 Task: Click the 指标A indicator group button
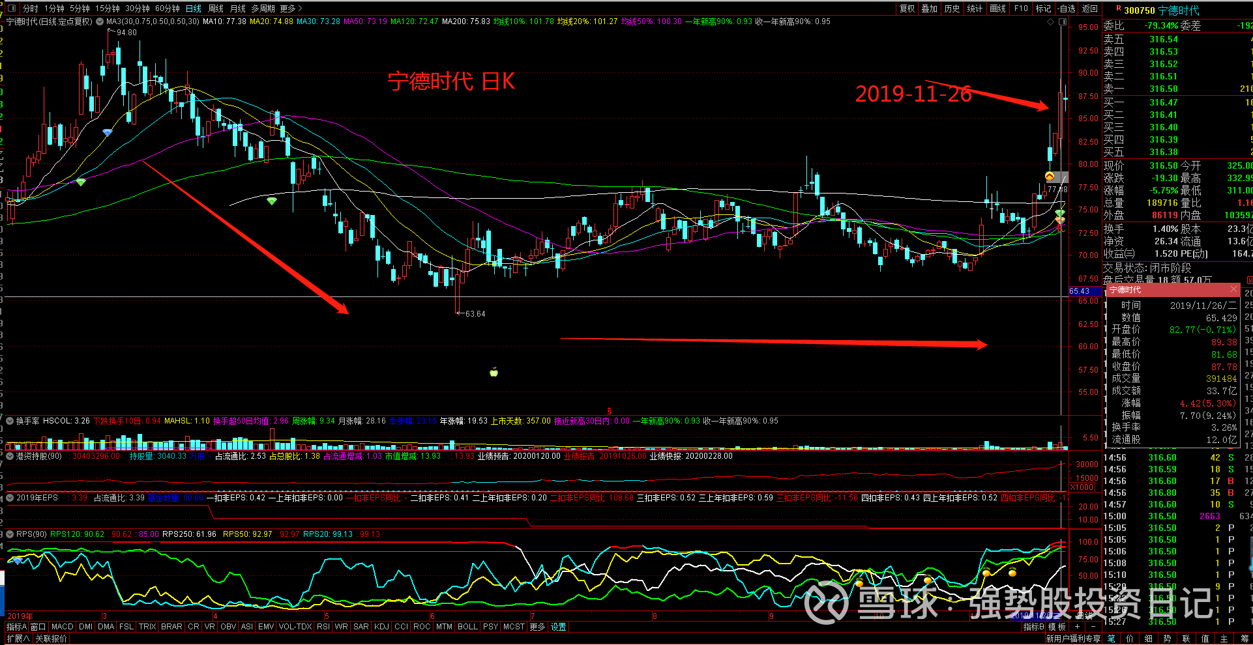click(x=17, y=627)
